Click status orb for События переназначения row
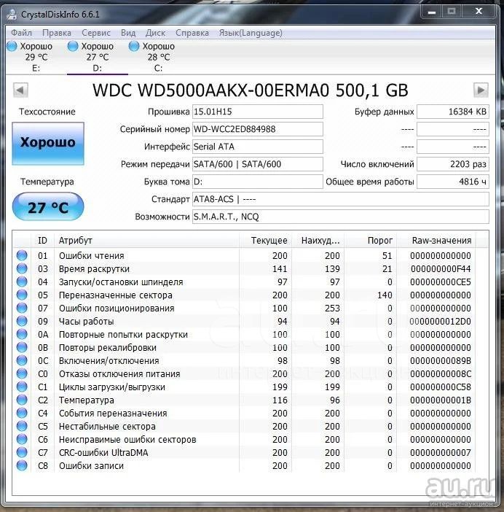This screenshot has height=512, width=504. pyautogui.click(x=22, y=413)
